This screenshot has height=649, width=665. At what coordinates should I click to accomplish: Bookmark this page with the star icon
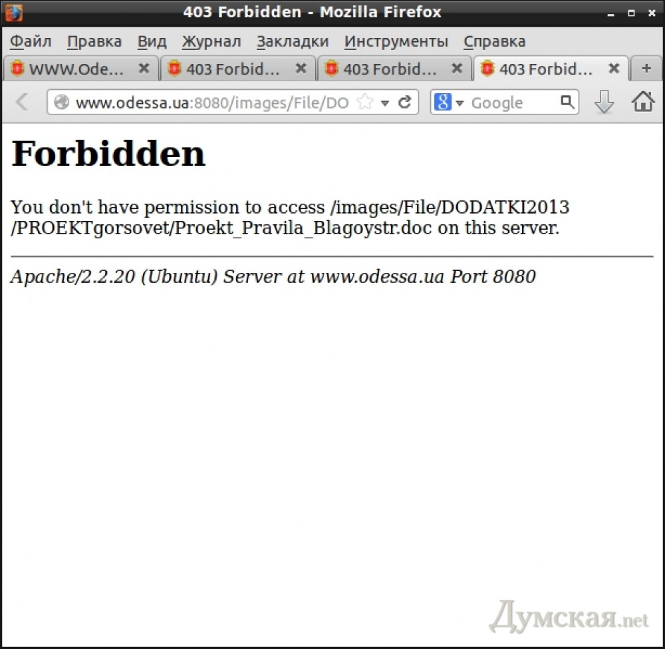pyautogui.click(x=364, y=103)
